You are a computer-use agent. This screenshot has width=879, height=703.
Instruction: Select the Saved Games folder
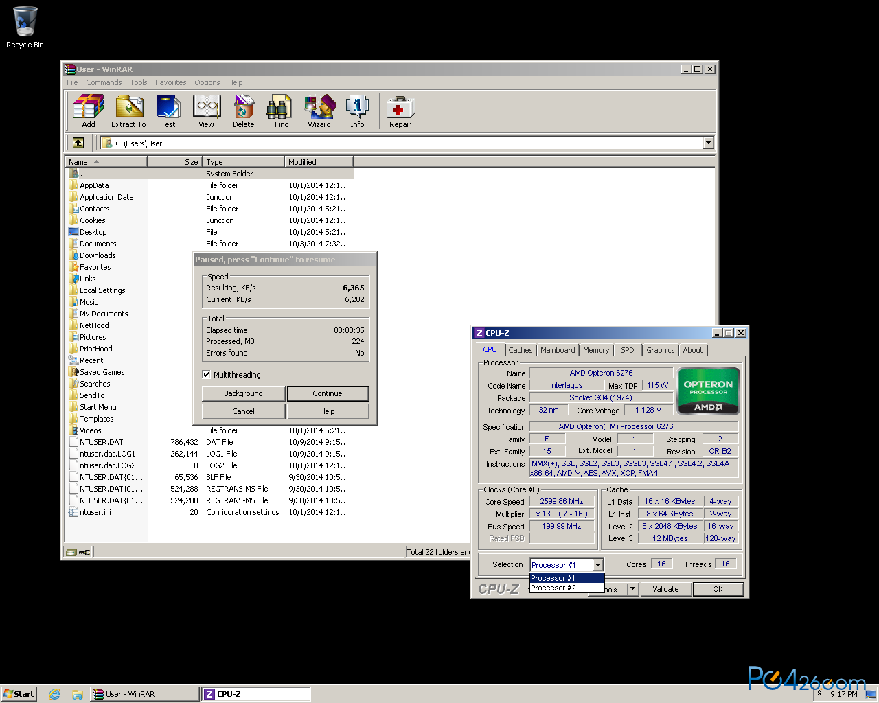(x=97, y=372)
